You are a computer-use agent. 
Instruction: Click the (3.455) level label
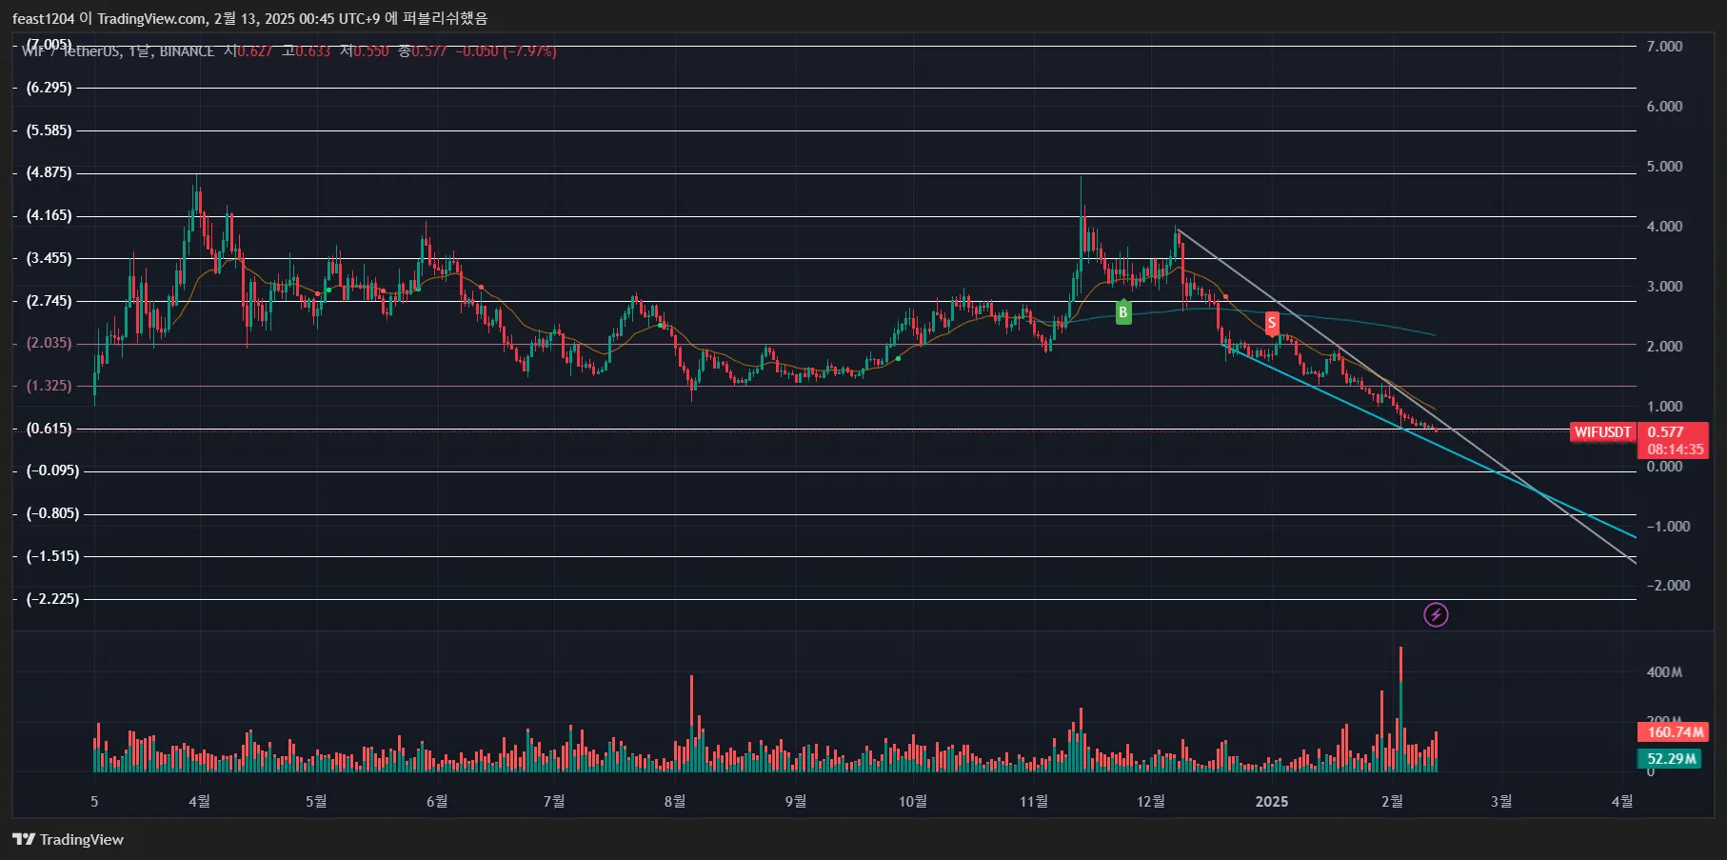click(x=49, y=258)
